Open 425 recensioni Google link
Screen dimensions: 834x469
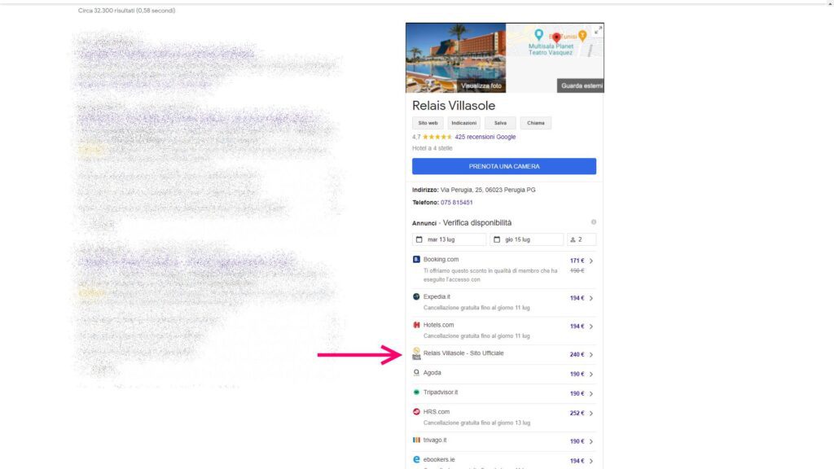tap(485, 137)
